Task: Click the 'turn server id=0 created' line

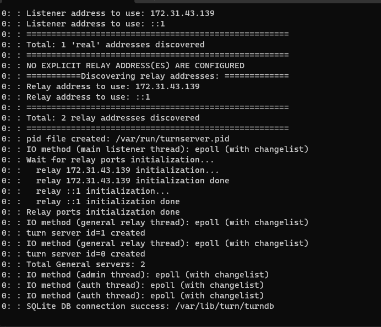Action: tap(85, 254)
